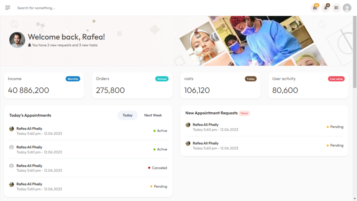Viewport: 357px width, 201px height.
Task: Open the user account avatar in header
Action: coord(347,8)
